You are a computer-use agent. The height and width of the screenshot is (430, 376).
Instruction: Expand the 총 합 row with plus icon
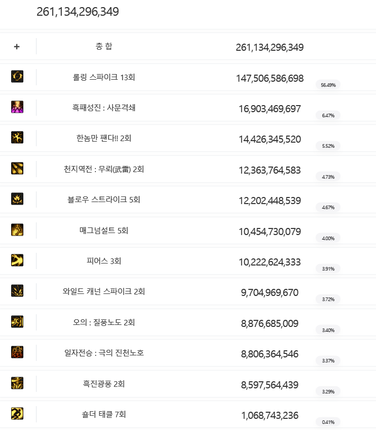pos(17,46)
